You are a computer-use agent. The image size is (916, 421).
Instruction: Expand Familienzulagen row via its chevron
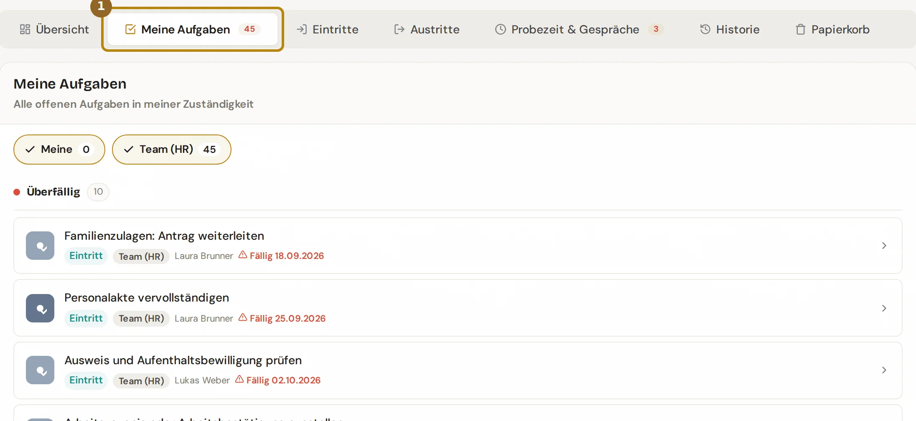pos(884,246)
